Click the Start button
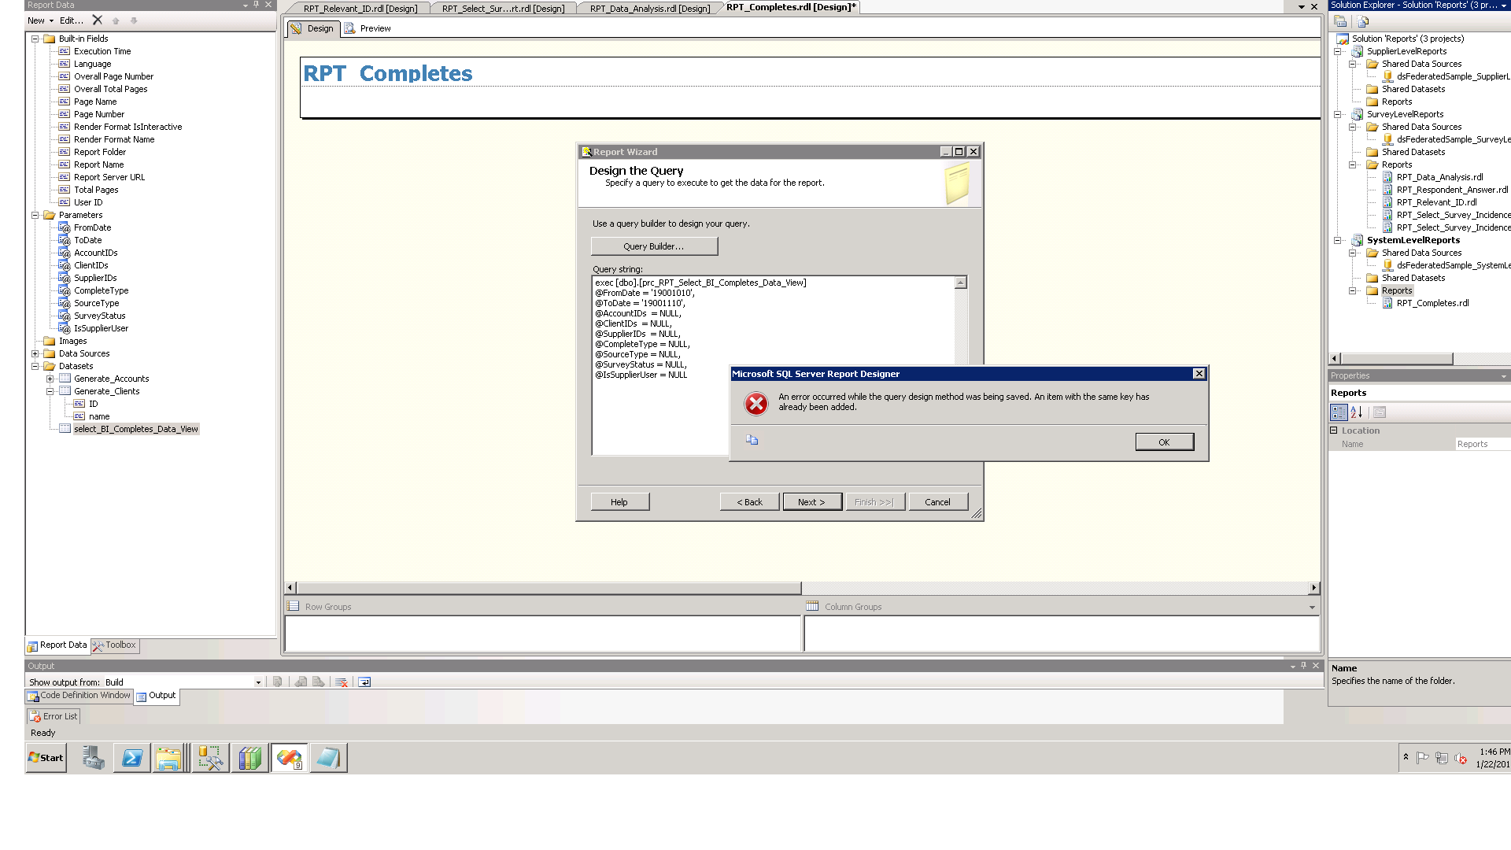The width and height of the screenshot is (1511, 850). [x=46, y=758]
